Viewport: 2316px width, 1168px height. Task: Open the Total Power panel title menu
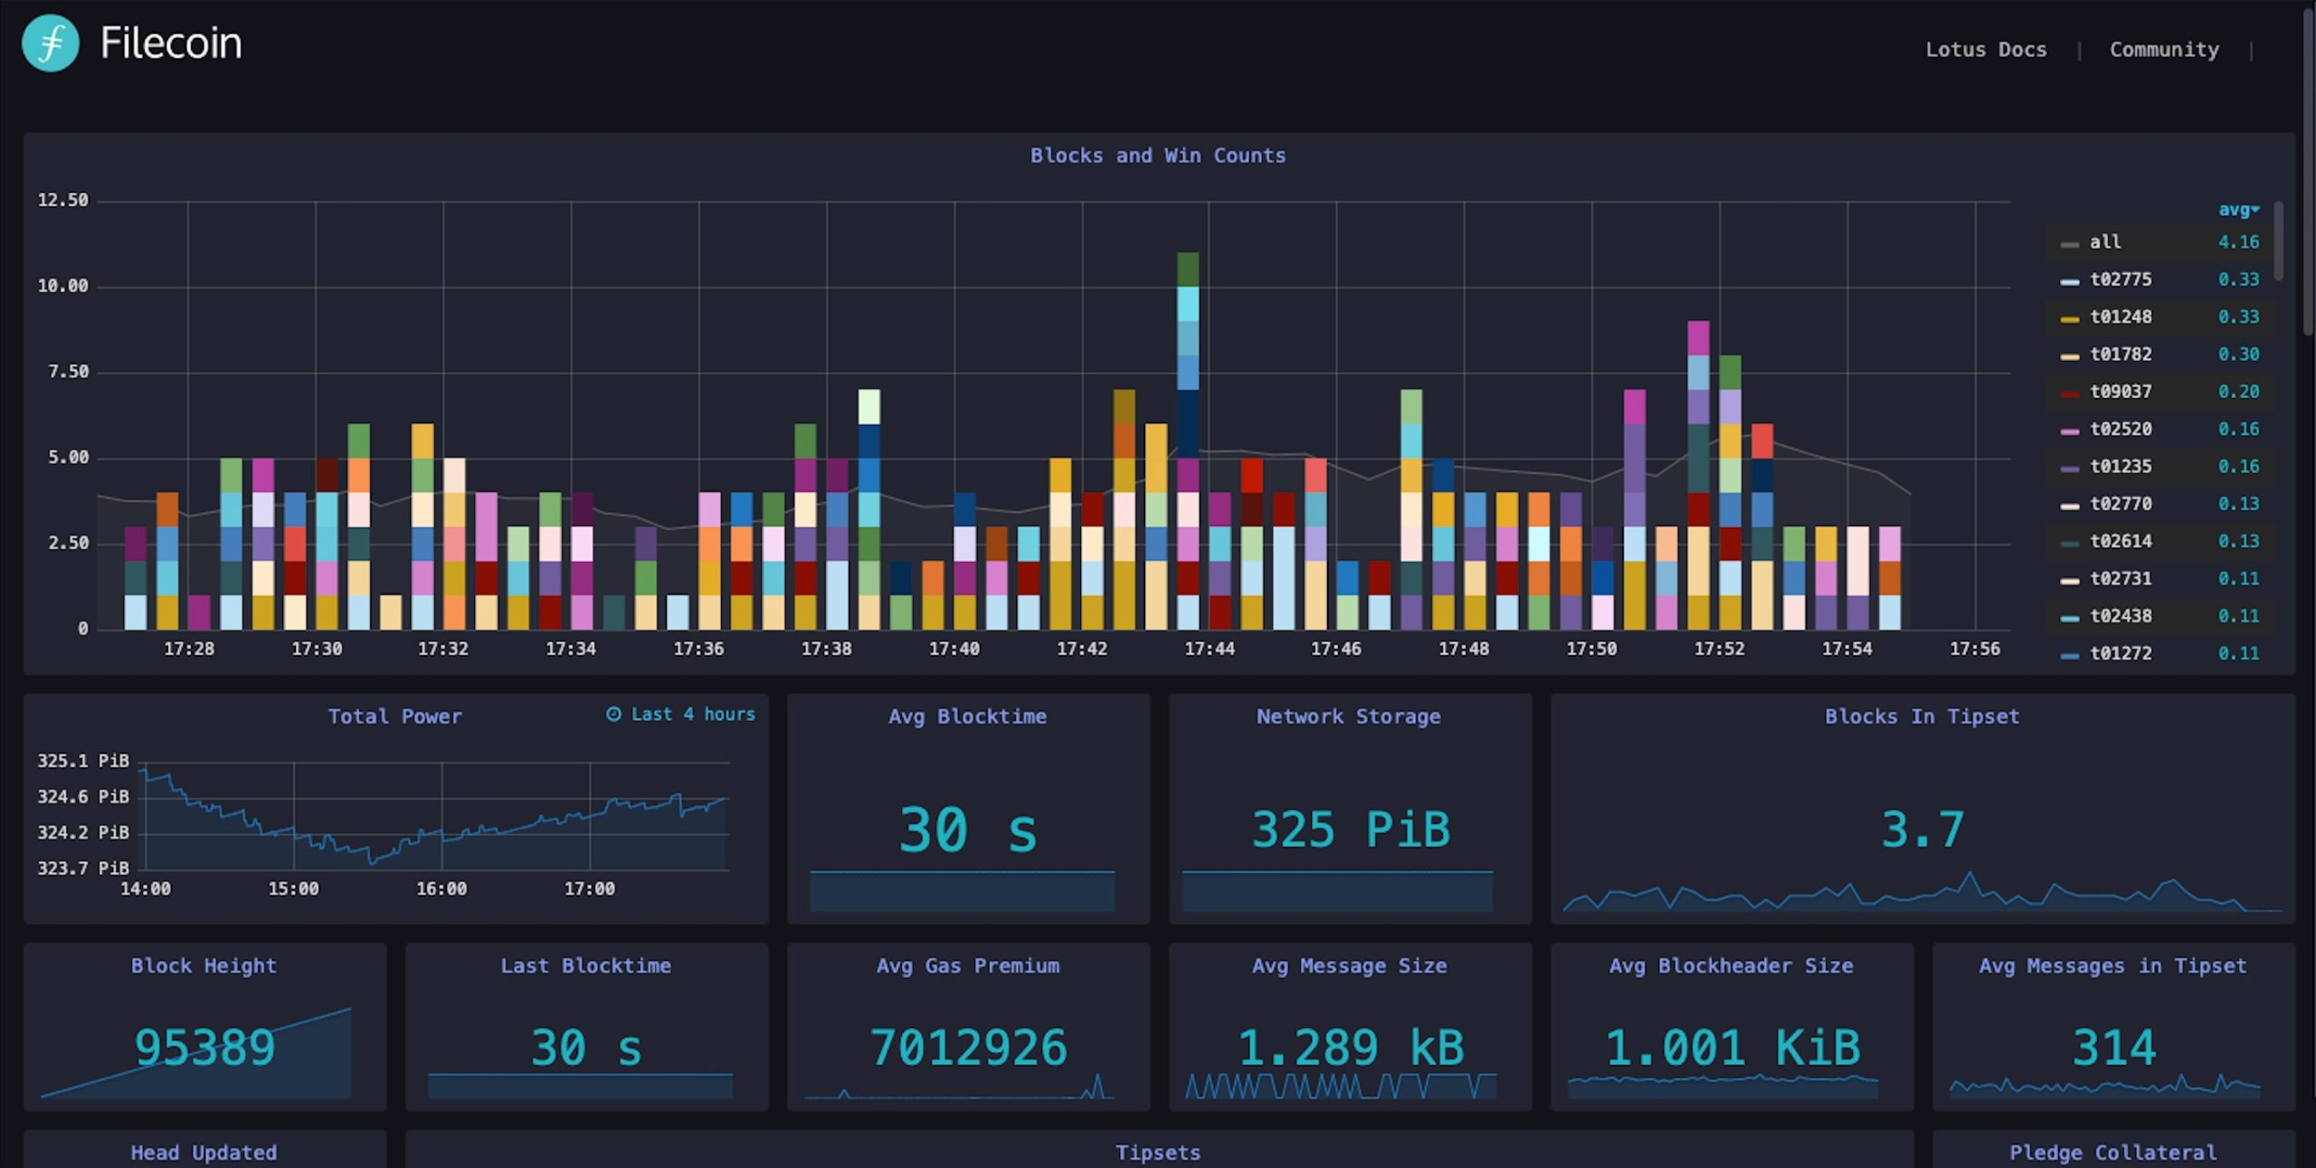click(394, 717)
